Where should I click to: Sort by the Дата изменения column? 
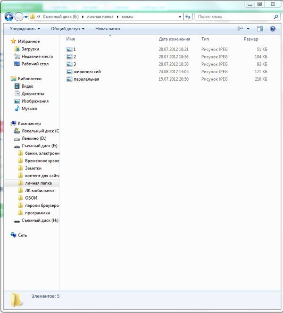(175, 39)
